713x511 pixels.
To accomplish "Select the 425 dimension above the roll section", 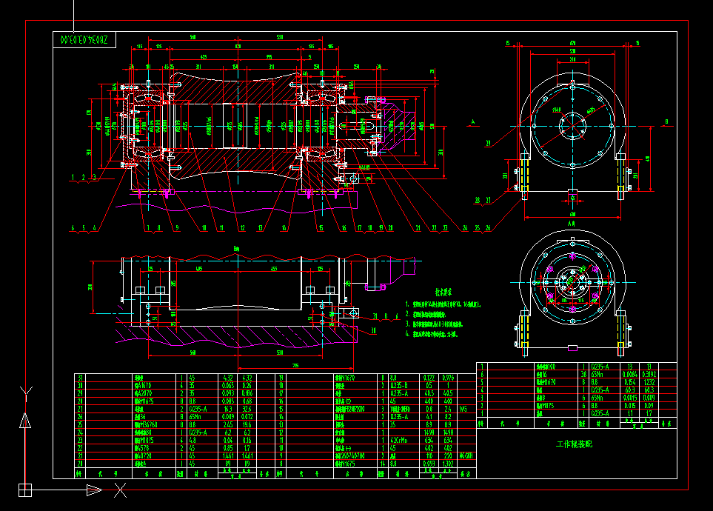I will point(204,57).
